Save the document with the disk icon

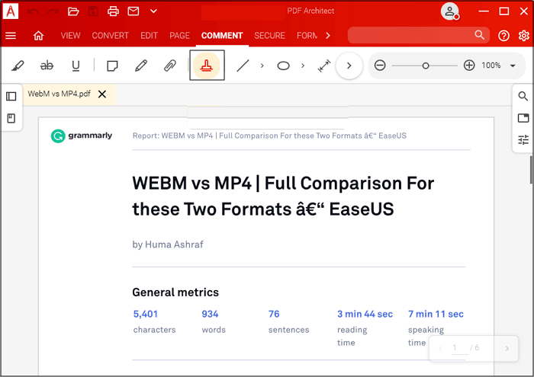93,11
